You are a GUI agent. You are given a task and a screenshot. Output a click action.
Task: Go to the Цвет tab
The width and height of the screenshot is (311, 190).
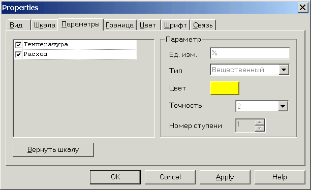coord(148,25)
